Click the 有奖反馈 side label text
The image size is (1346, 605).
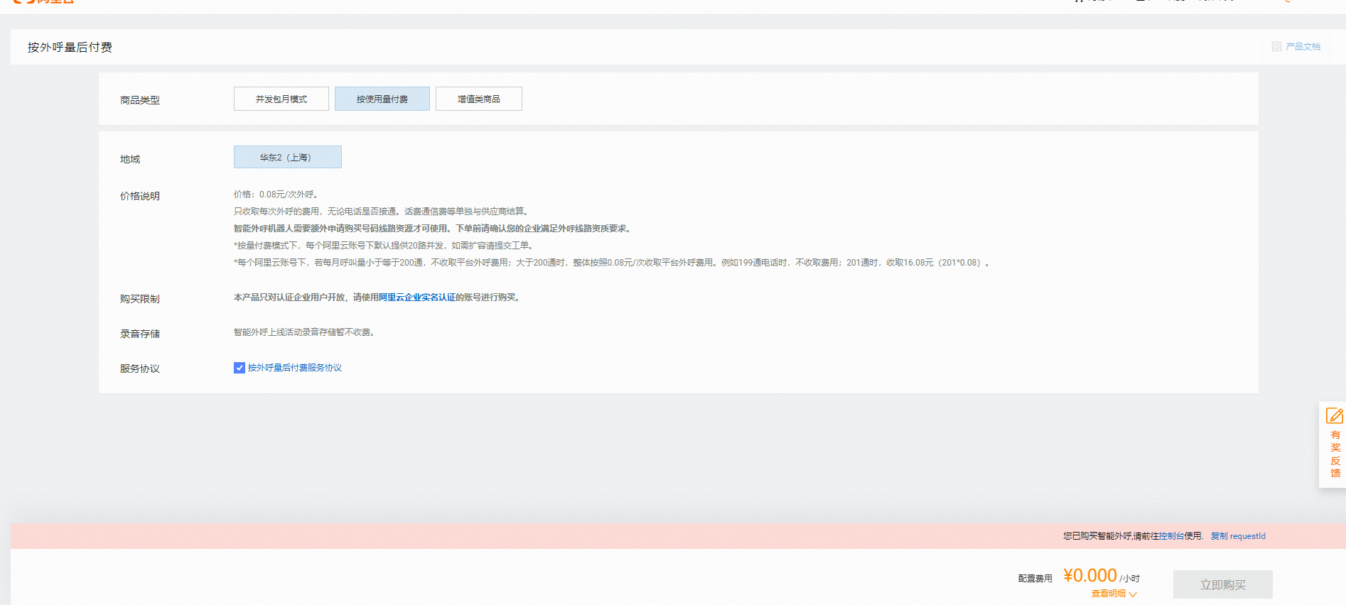(1335, 454)
